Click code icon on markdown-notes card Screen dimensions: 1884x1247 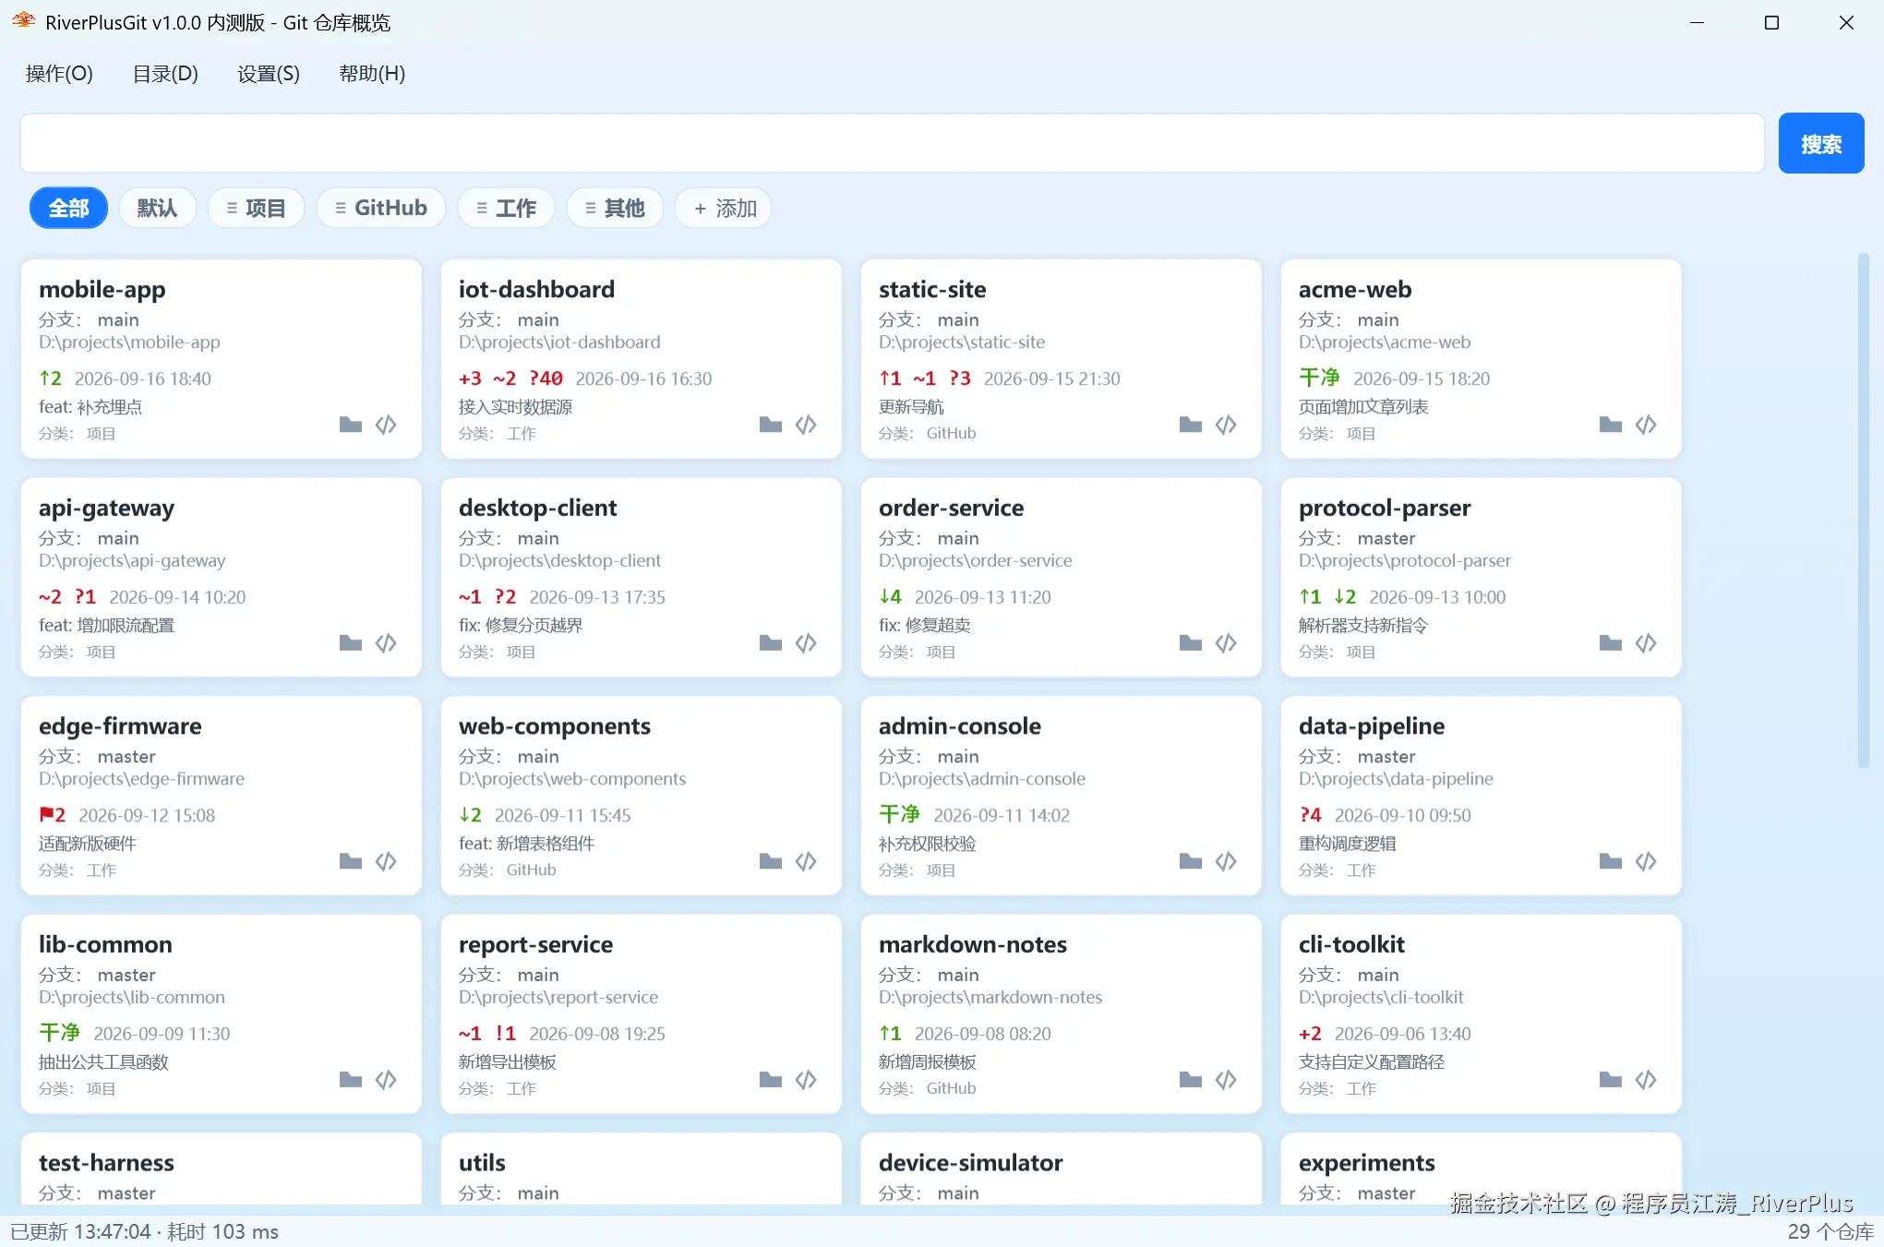(x=1226, y=1080)
